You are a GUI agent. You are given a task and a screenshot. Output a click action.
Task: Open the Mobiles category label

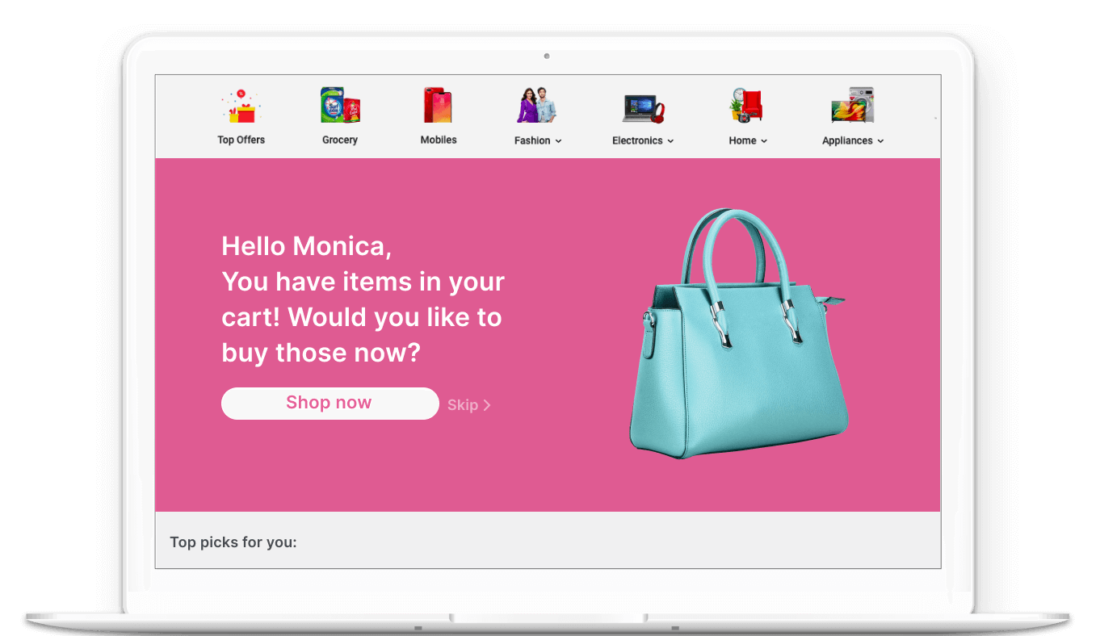tap(439, 140)
